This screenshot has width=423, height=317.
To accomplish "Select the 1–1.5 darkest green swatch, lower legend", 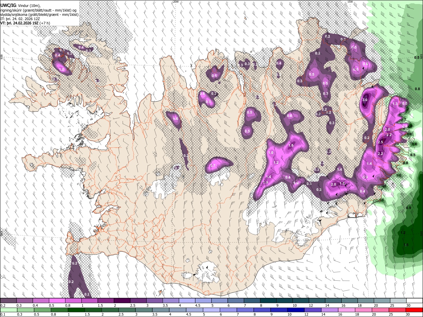I will pyautogui.click(x=76, y=310).
